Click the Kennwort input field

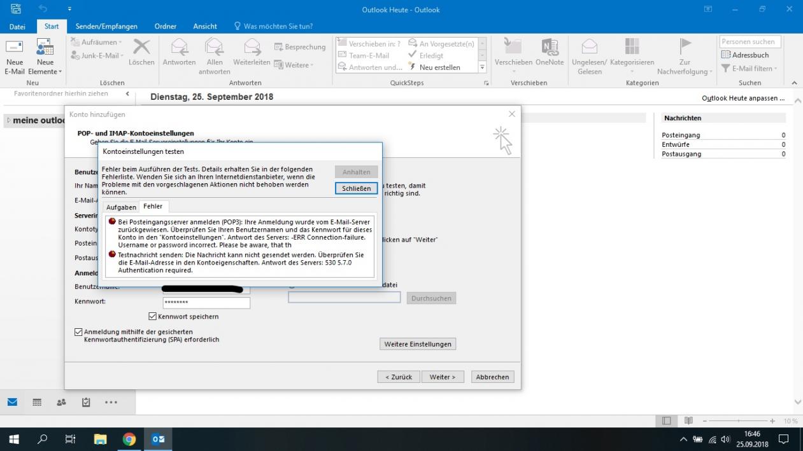[x=206, y=303]
